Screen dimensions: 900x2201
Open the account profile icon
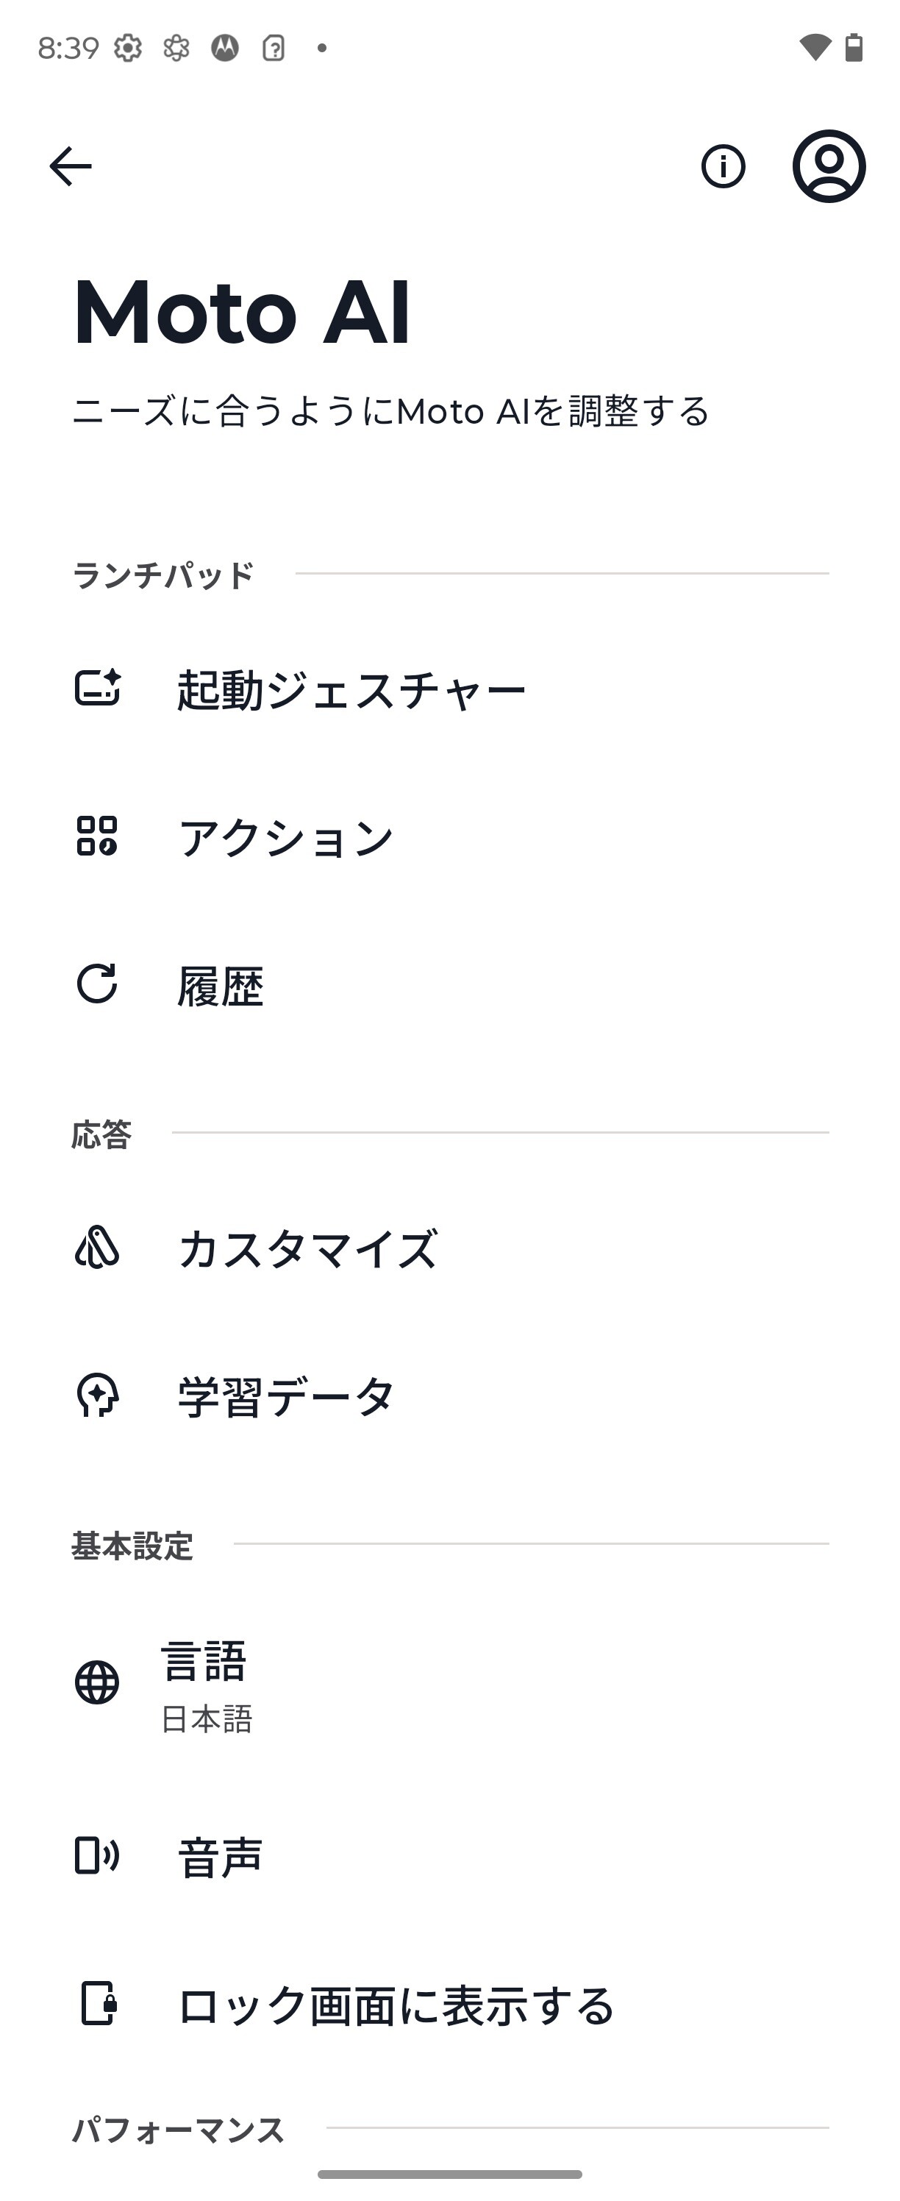pos(828,166)
